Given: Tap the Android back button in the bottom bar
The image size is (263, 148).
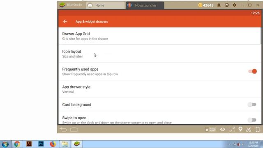Looking at the screenshot, I should [x=63, y=129].
